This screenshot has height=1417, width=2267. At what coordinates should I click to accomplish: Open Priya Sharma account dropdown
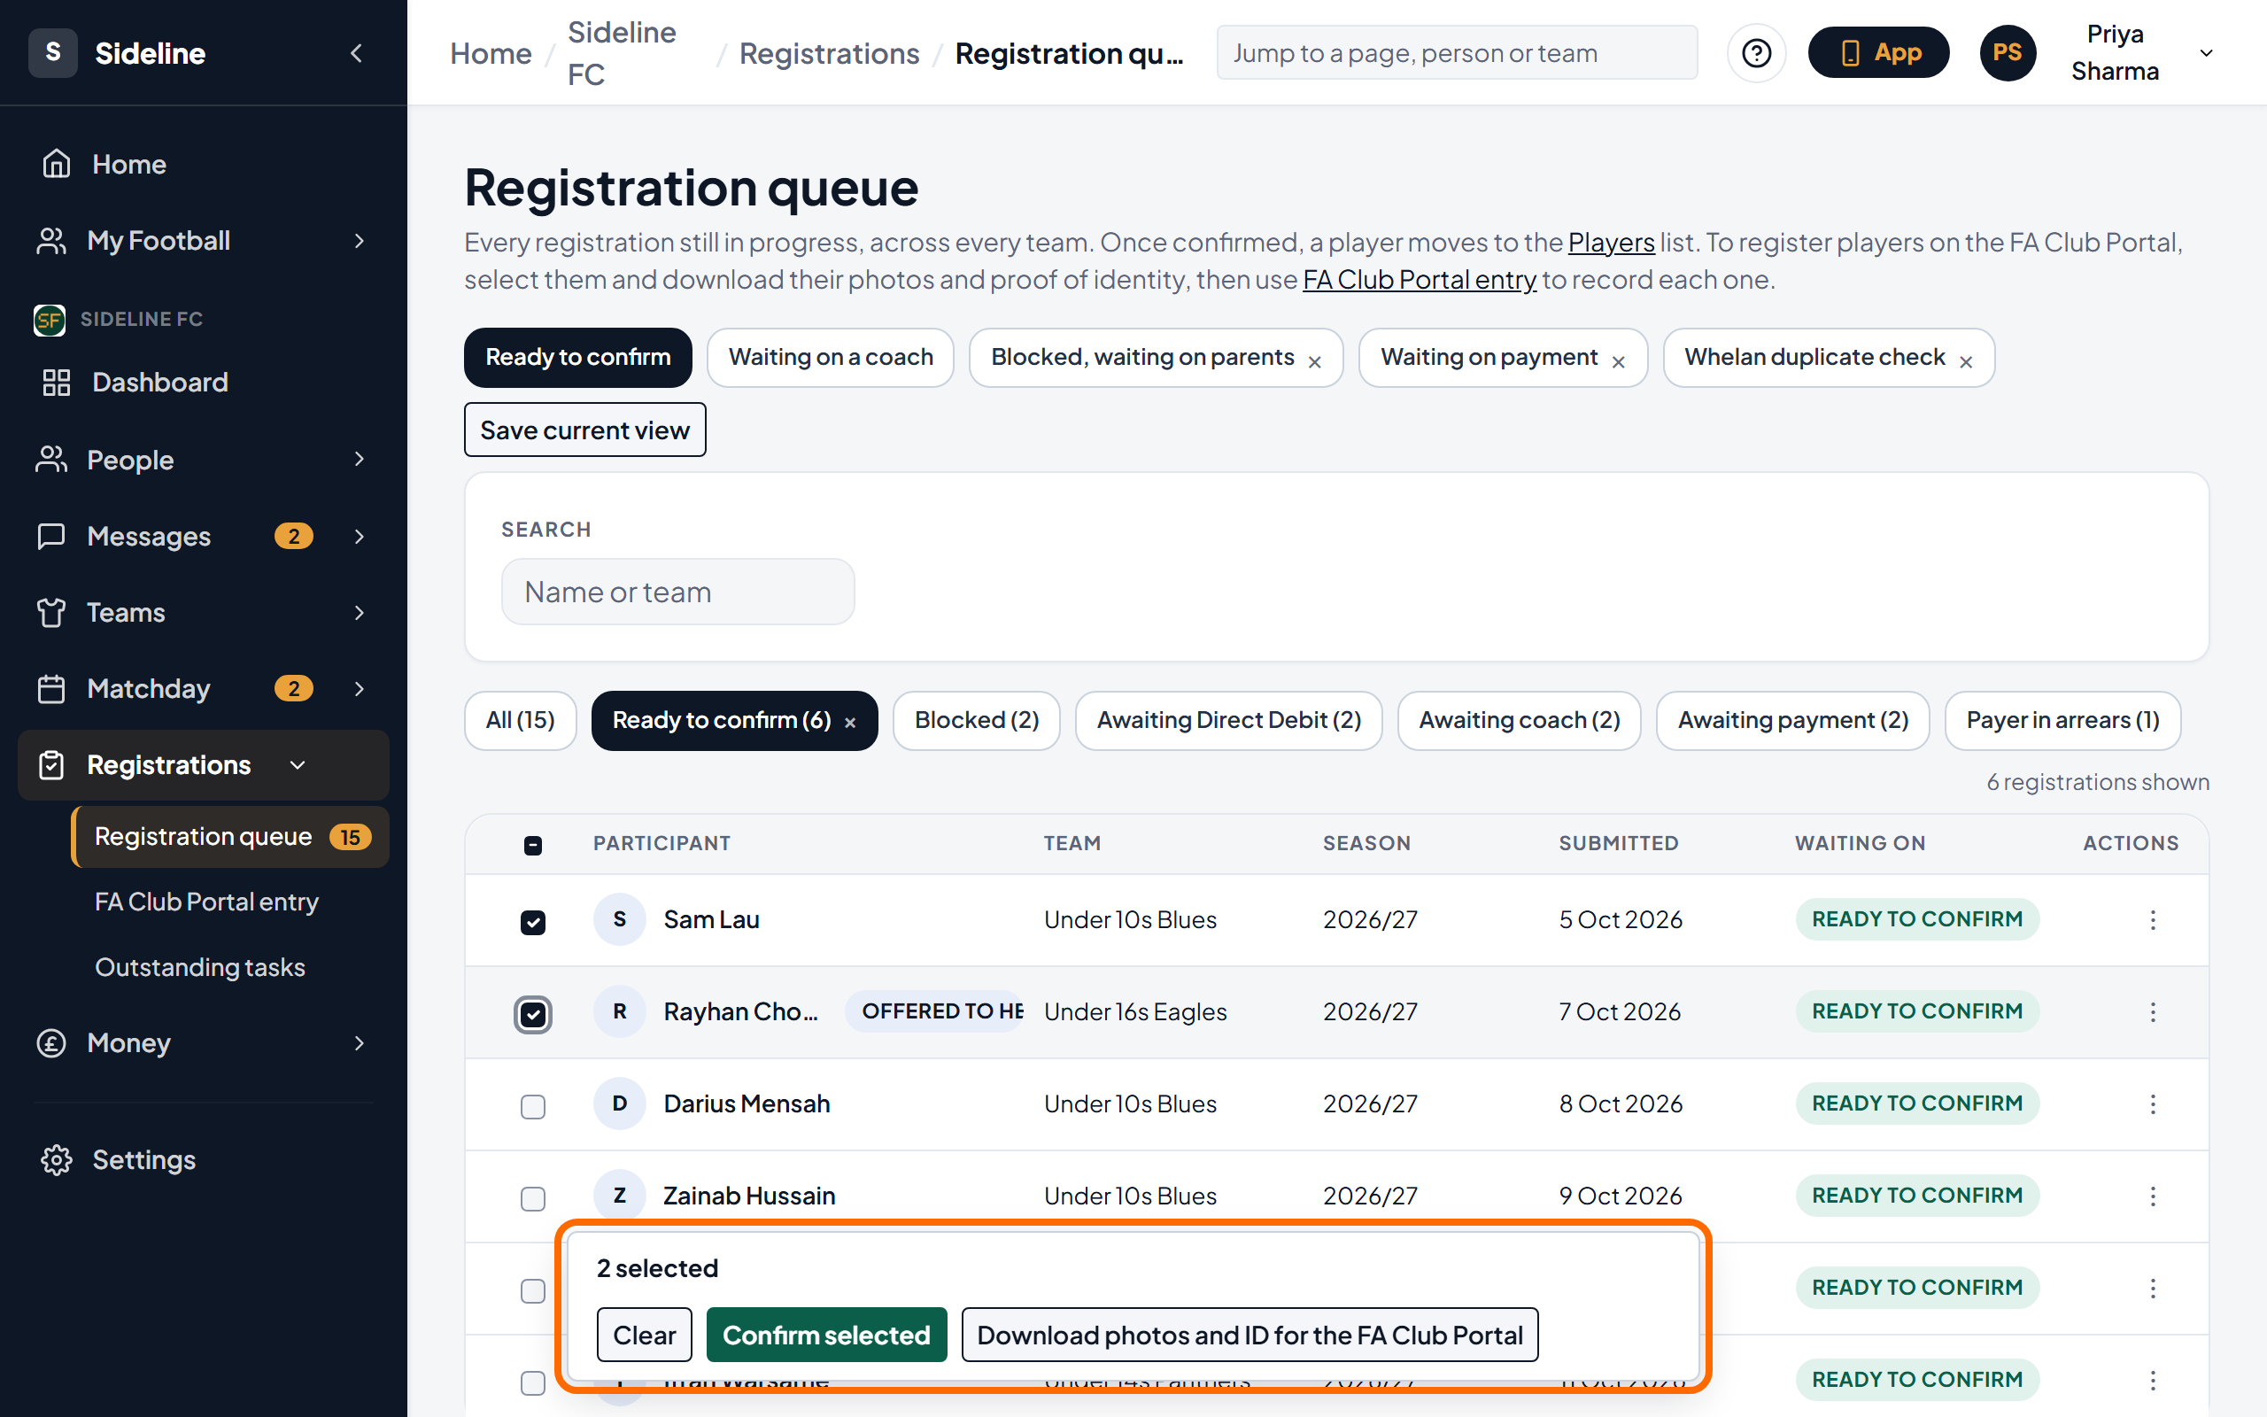tap(2204, 53)
